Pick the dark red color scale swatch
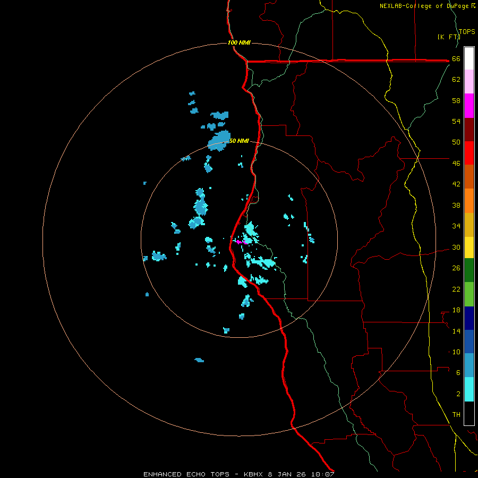Screen dimensions: 478x478 pos(469,129)
